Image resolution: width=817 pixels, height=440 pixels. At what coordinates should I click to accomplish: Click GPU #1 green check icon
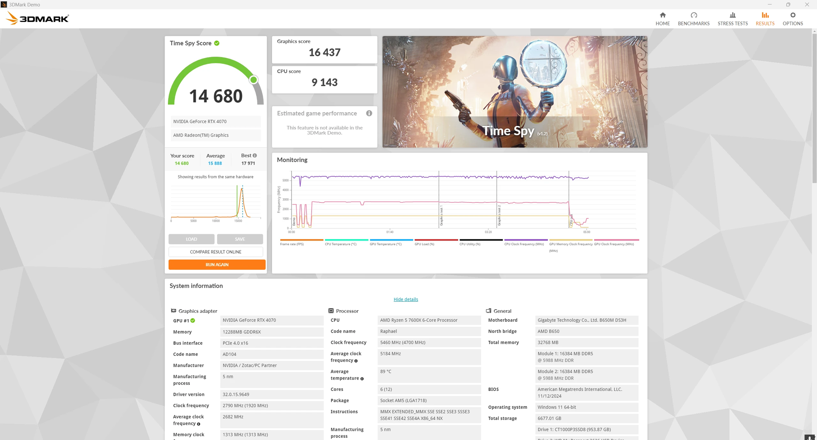pos(193,320)
